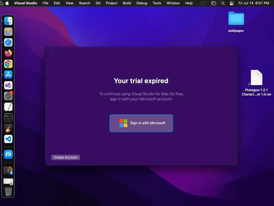Click the Stage Manager menu bar icon
The width and height of the screenshot is (274, 206).
(x=204, y=3)
